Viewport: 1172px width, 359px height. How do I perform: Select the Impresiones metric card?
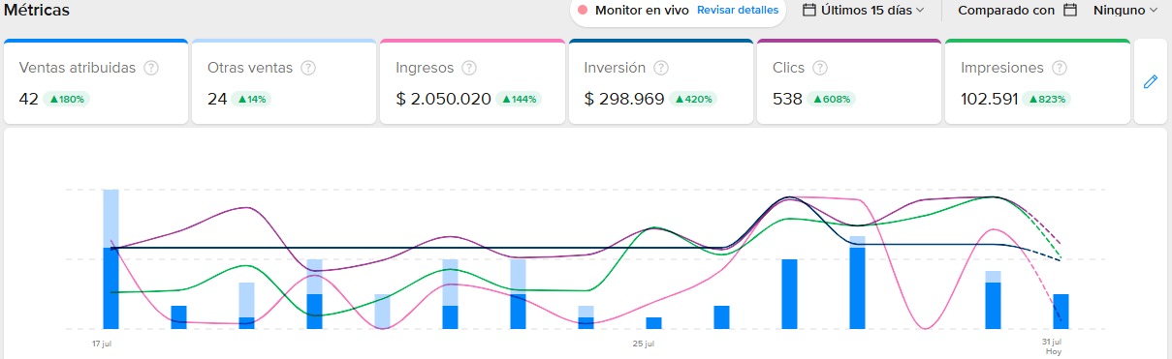coord(1036,82)
